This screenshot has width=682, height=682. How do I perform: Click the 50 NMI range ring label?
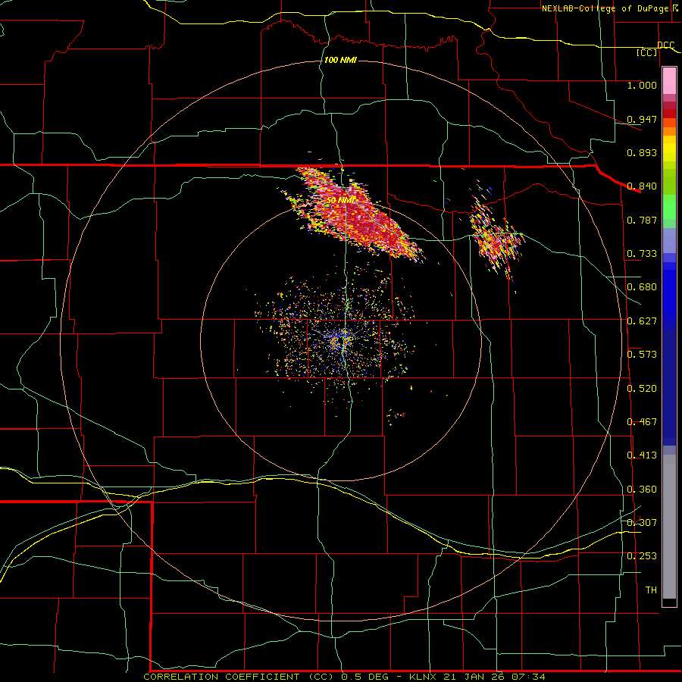(340, 200)
